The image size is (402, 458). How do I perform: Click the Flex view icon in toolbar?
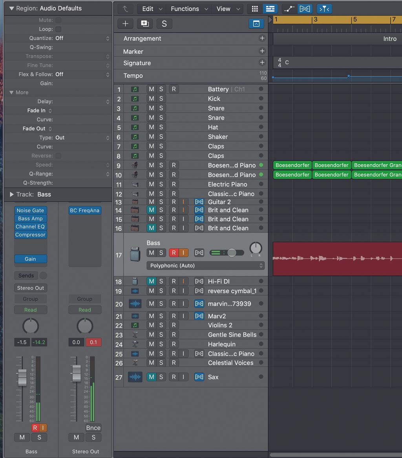[x=305, y=9]
